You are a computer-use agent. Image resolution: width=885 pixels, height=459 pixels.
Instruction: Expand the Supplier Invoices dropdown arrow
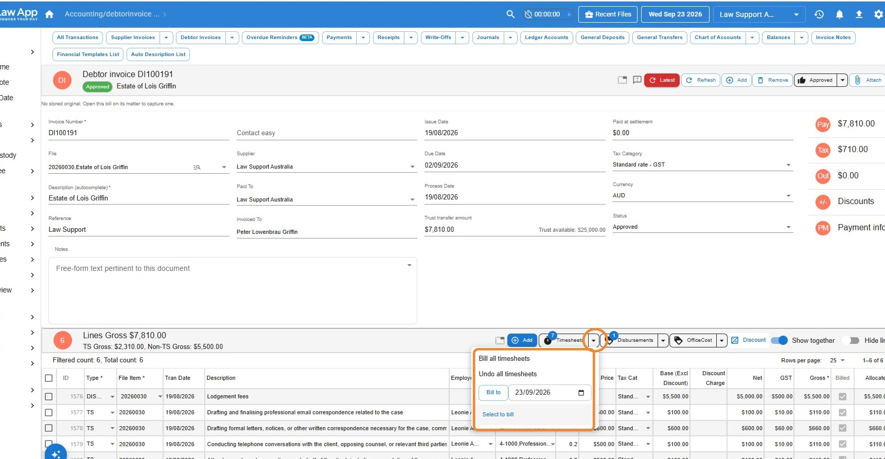(166, 38)
